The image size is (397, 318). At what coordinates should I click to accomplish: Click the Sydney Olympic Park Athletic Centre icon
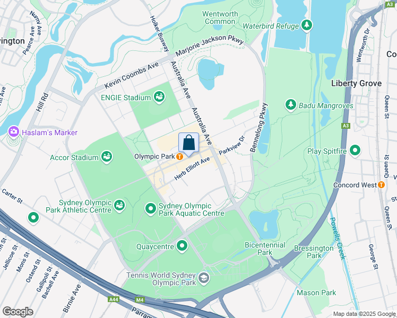coord(119,206)
